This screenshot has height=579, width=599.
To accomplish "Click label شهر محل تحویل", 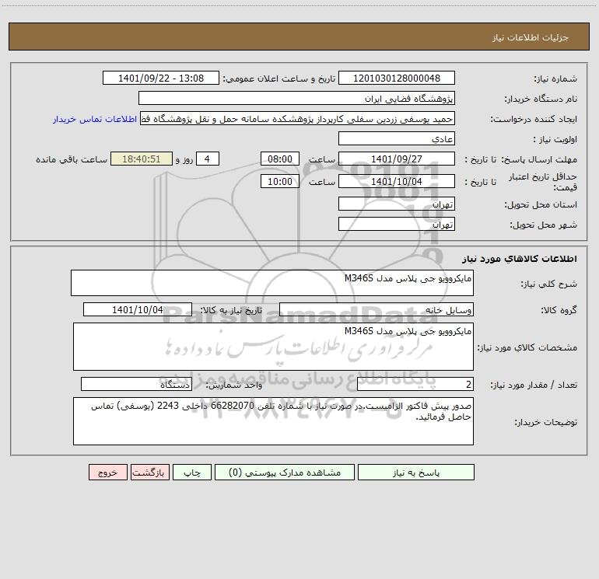I will pos(544,225).
